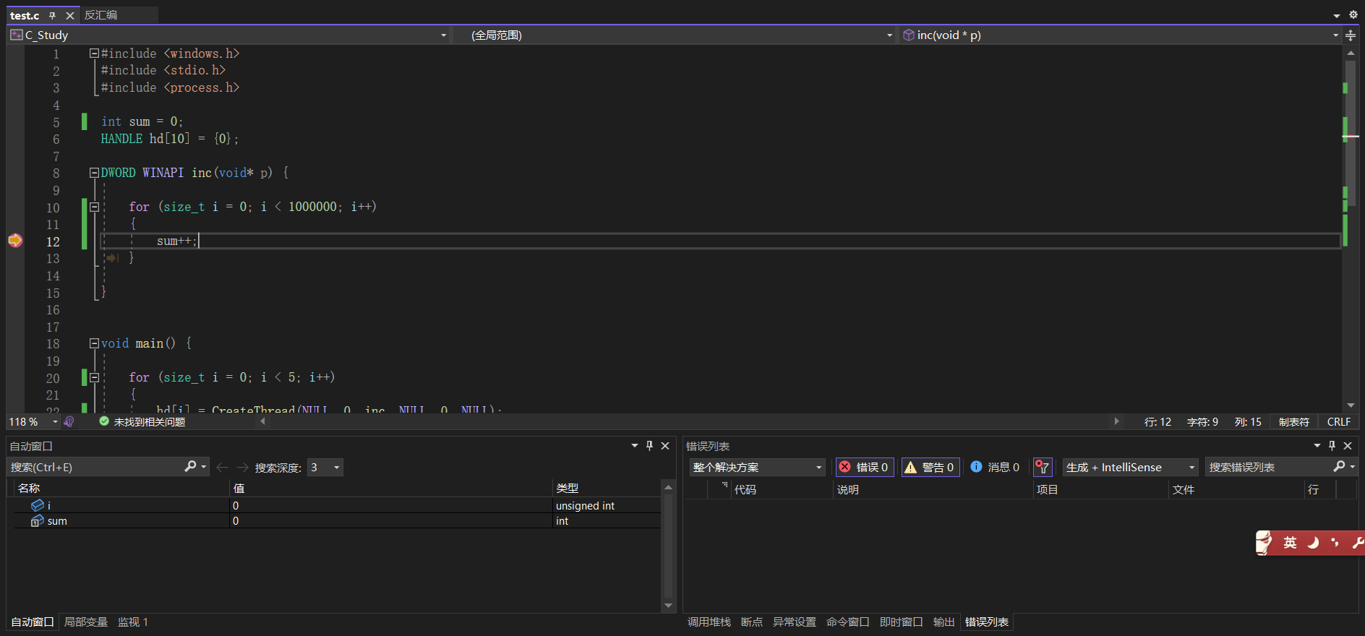Click the IME wrench settings icon
This screenshot has width=1365, height=636.
click(x=1357, y=542)
